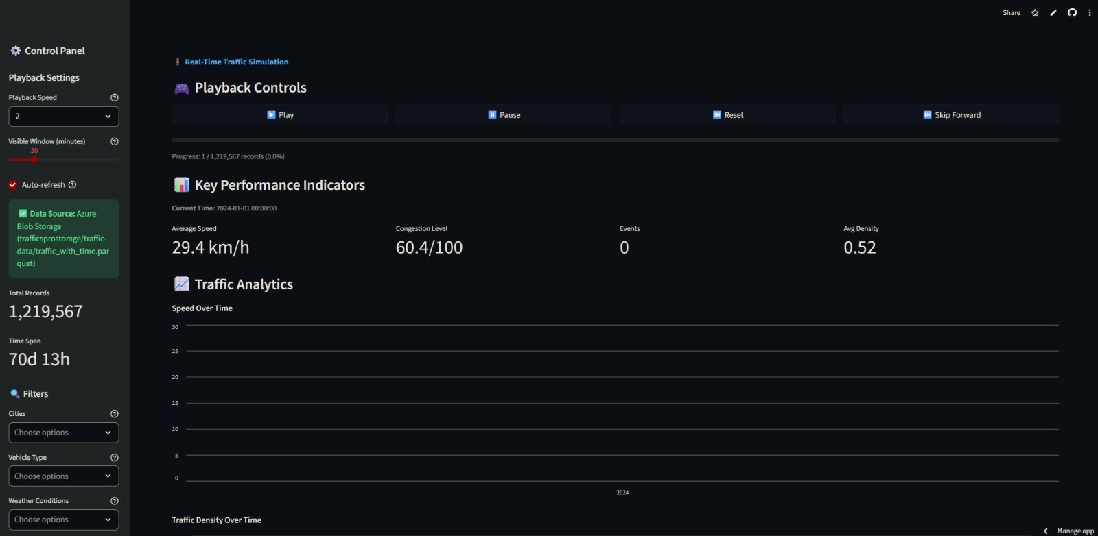The image size is (1098, 536).
Task: Open Weather Conditions filter dropdown
Action: point(63,520)
